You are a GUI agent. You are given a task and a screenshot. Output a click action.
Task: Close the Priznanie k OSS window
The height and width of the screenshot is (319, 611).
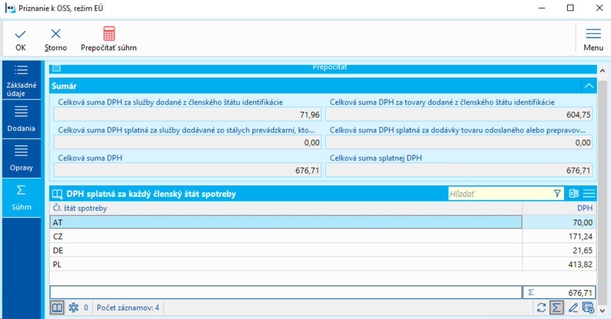pyautogui.click(x=598, y=8)
